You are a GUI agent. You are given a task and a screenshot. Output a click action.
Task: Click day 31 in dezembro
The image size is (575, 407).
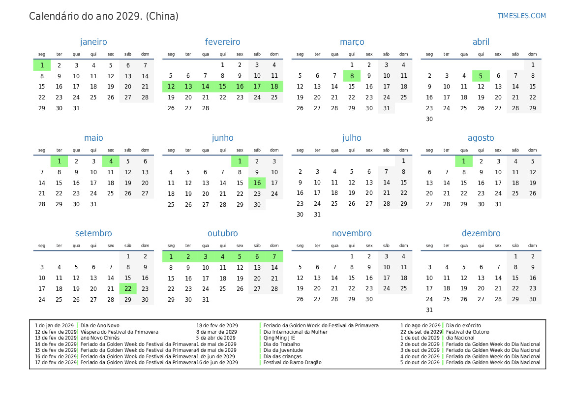pos(429,310)
